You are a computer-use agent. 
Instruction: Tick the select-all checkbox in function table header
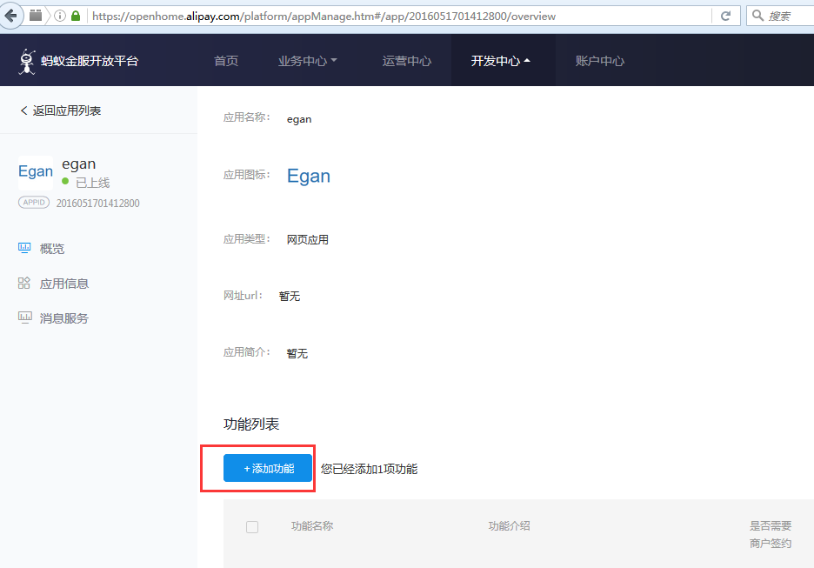click(252, 527)
